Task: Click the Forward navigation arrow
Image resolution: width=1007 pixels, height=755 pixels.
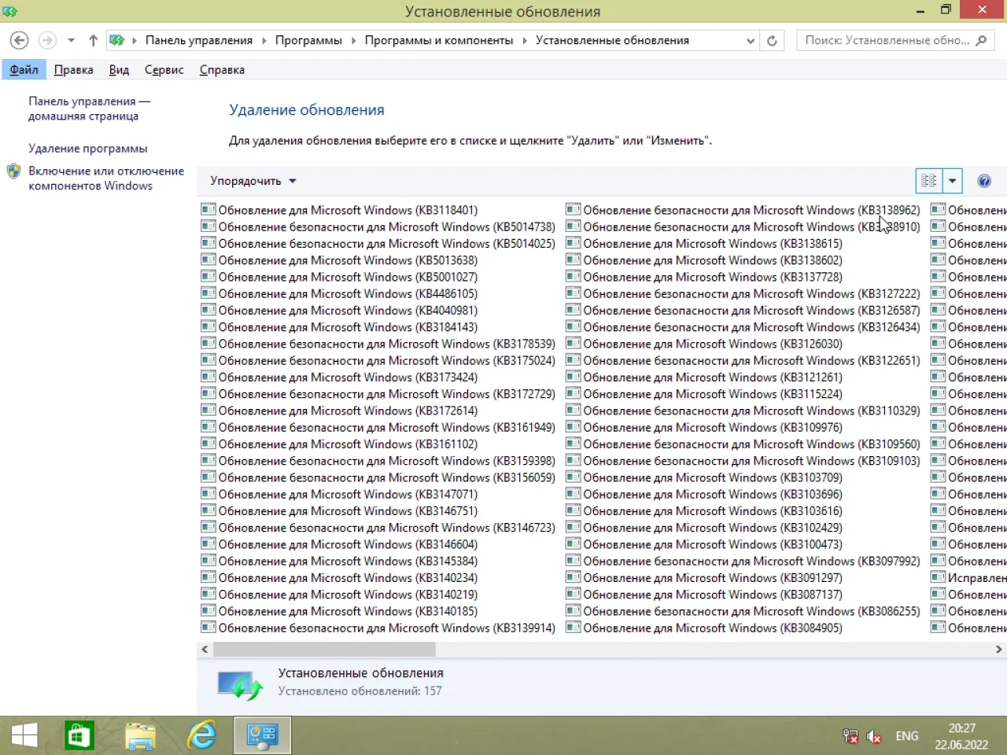Action: point(47,40)
